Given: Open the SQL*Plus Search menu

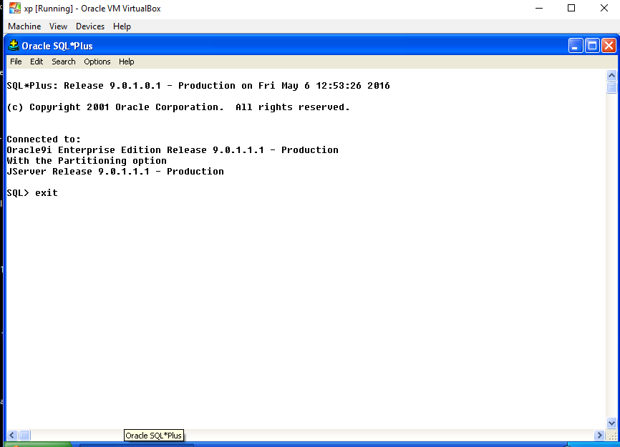Looking at the screenshot, I should click(63, 62).
